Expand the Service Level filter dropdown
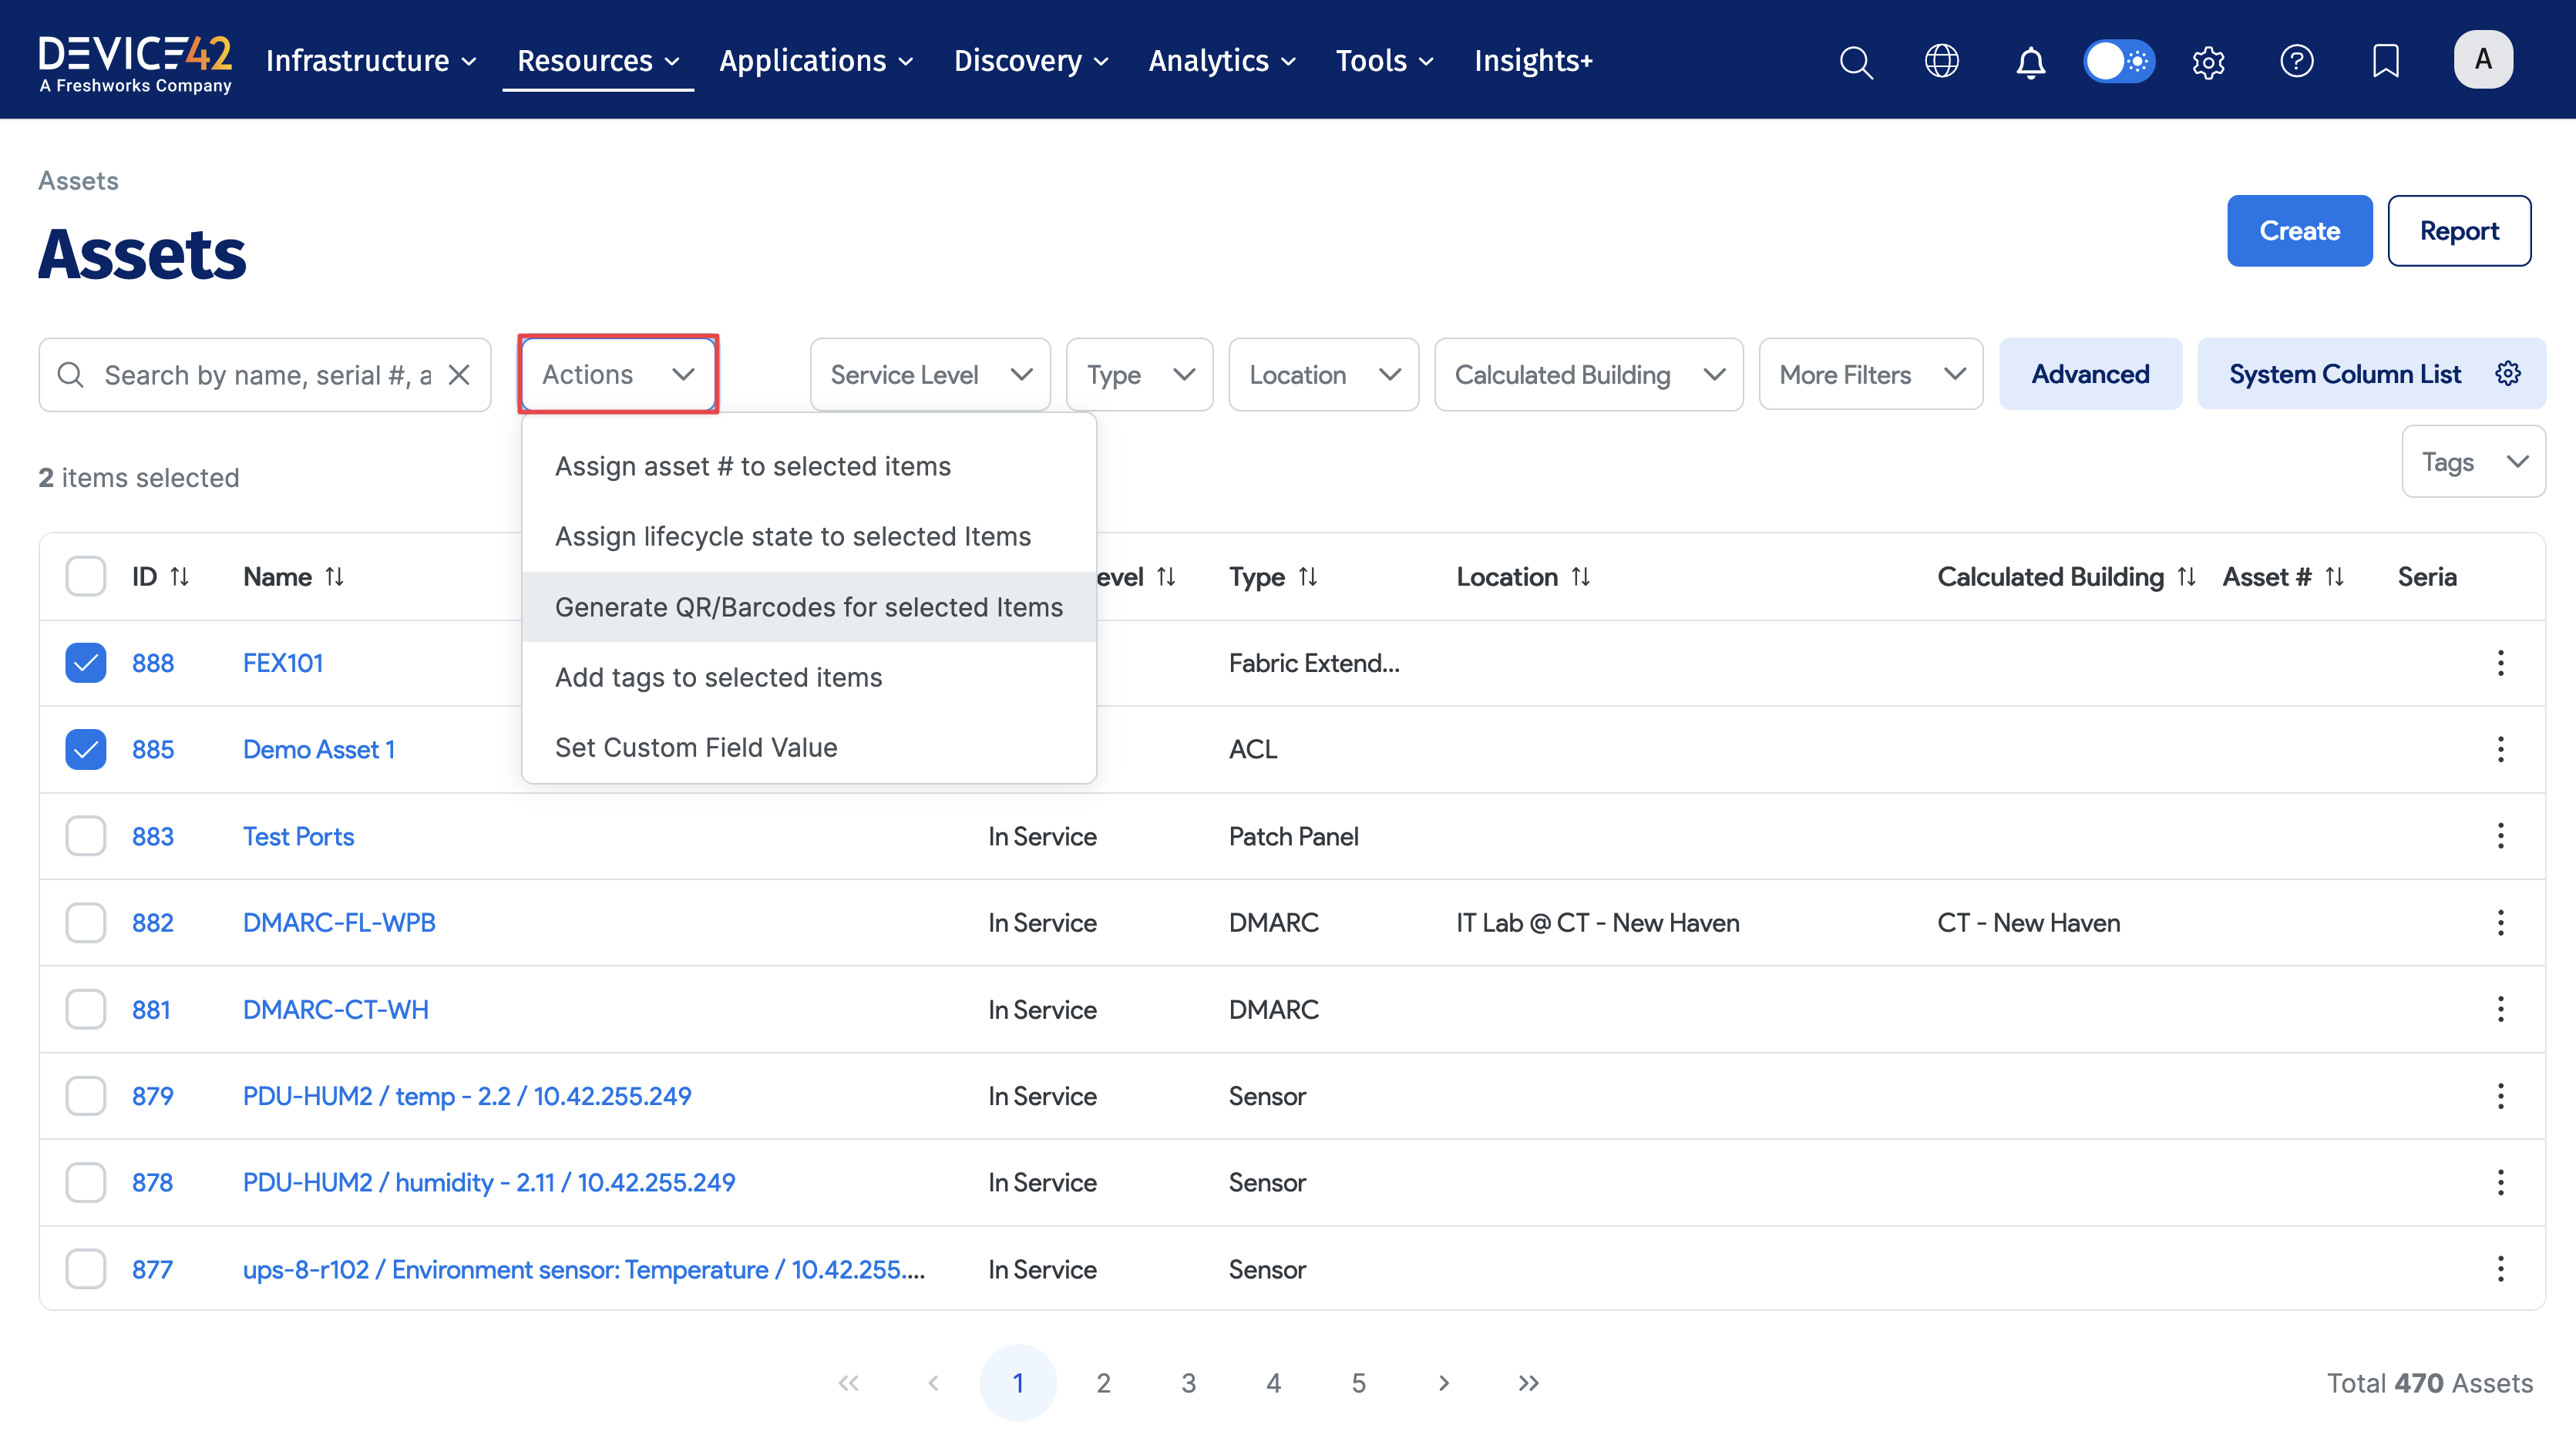This screenshot has width=2576, height=1455. tap(930, 375)
